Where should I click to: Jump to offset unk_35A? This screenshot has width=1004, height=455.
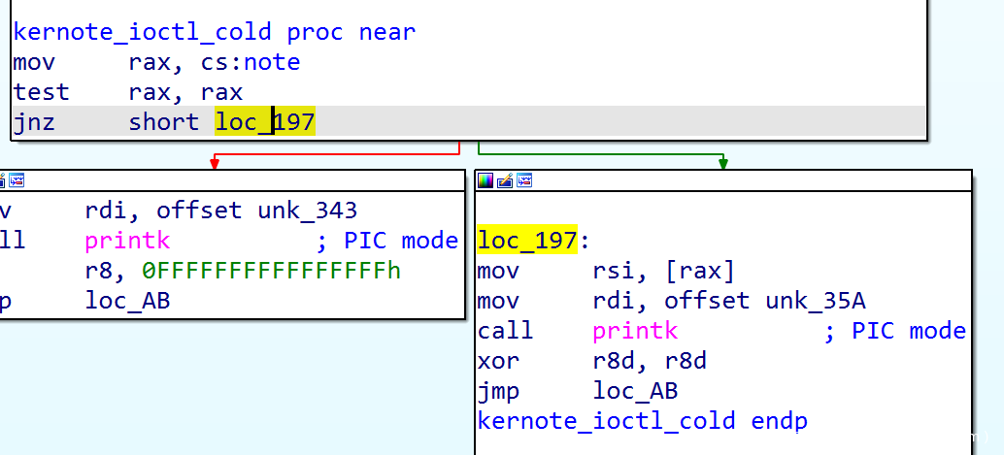(x=815, y=301)
